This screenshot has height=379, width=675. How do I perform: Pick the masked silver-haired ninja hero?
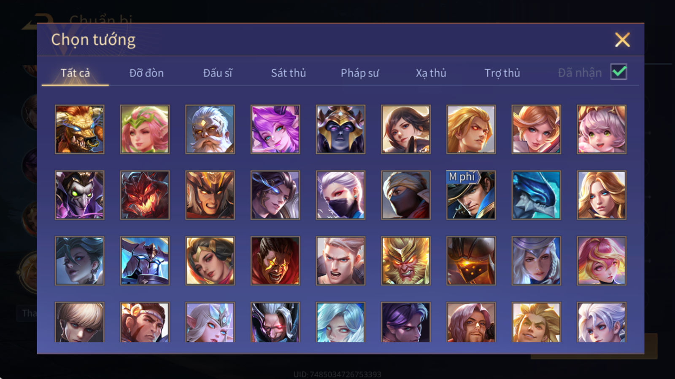pos(340,195)
